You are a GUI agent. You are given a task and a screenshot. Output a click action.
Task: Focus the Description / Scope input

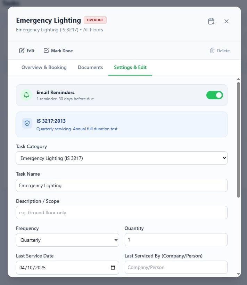(x=122, y=213)
